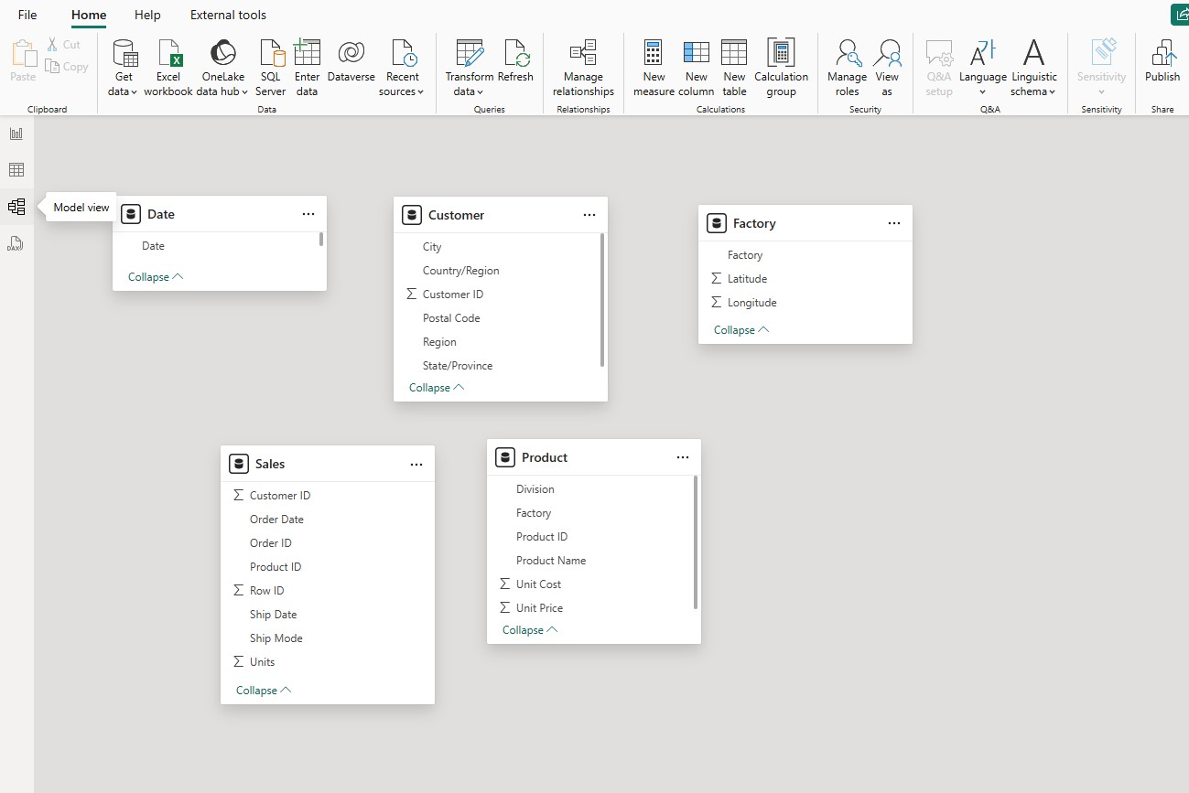Image resolution: width=1189 pixels, height=793 pixels.
Task: Open the File menu
Action: (27, 15)
